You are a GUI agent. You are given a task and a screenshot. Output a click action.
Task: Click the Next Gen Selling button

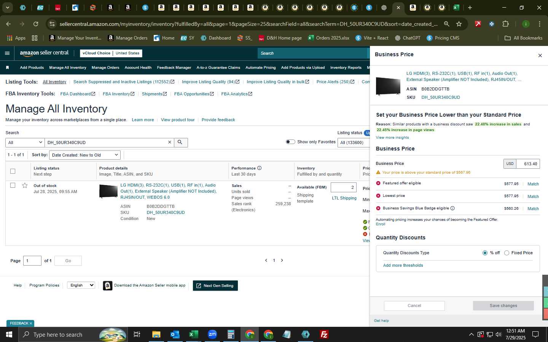click(215, 286)
